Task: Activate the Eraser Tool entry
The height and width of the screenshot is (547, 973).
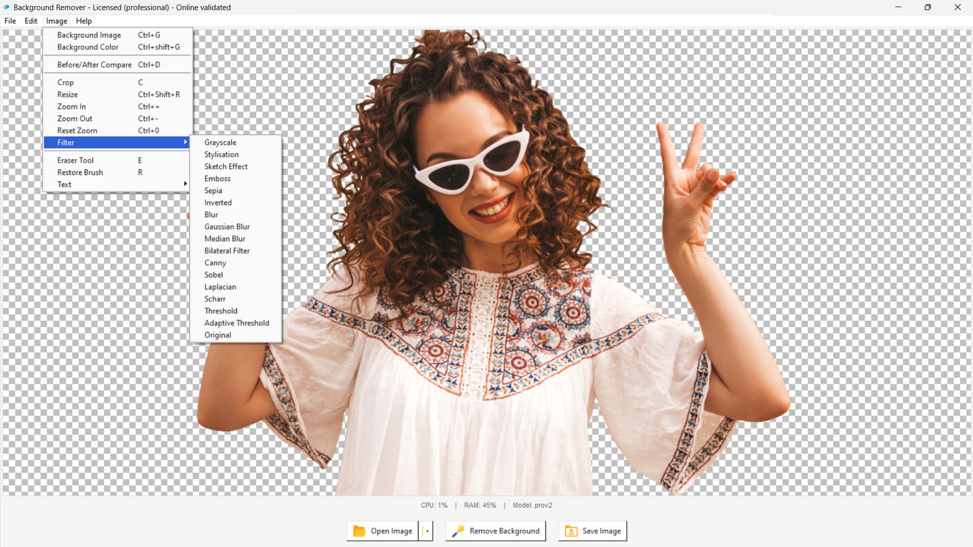Action: tap(76, 161)
